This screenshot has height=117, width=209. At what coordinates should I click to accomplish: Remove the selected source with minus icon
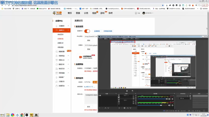122,108
